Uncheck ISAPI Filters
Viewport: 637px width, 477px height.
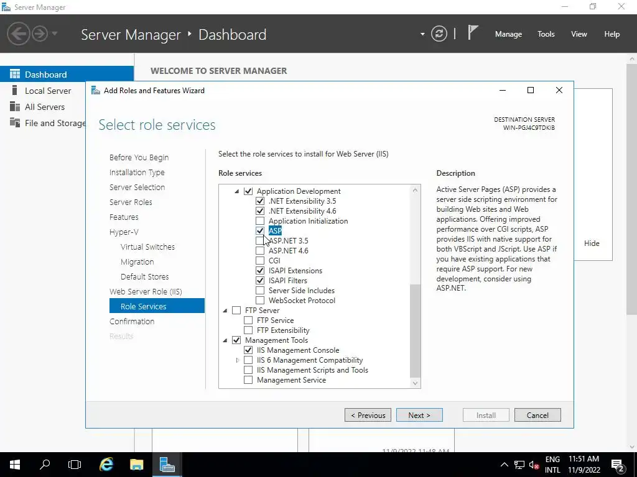tap(260, 280)
